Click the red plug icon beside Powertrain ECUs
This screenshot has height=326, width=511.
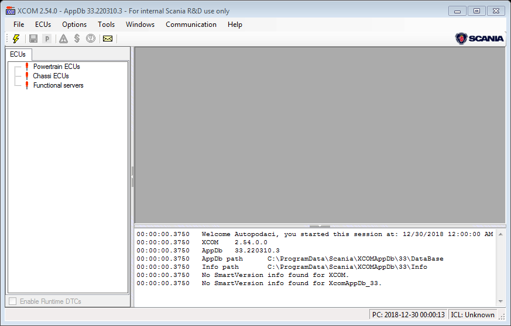pos(27,67)
